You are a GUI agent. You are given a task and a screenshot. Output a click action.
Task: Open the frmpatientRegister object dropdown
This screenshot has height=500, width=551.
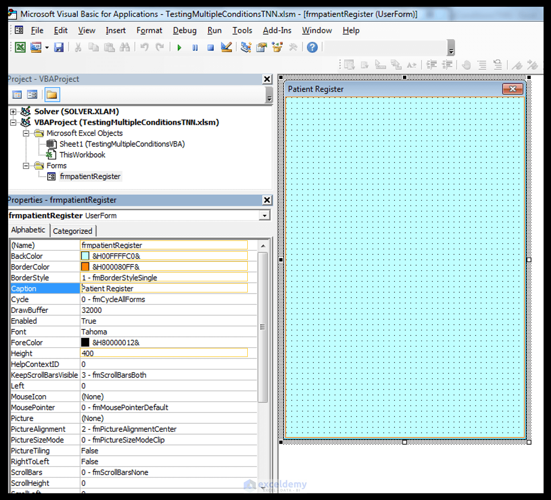tap(265, 216)
